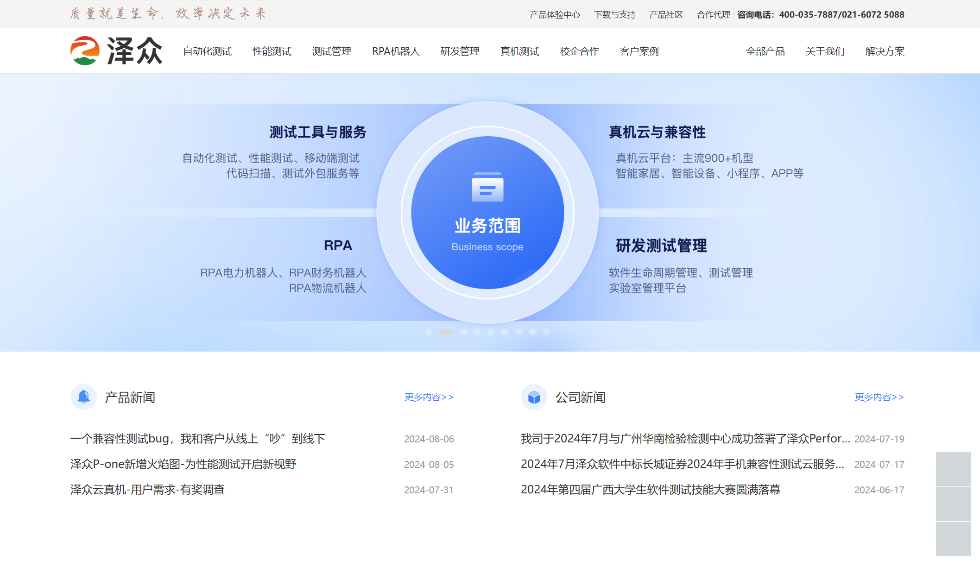Go to the RPA机器人 menu item
This screenshot has height=561, width=980.
click(396, 51)
